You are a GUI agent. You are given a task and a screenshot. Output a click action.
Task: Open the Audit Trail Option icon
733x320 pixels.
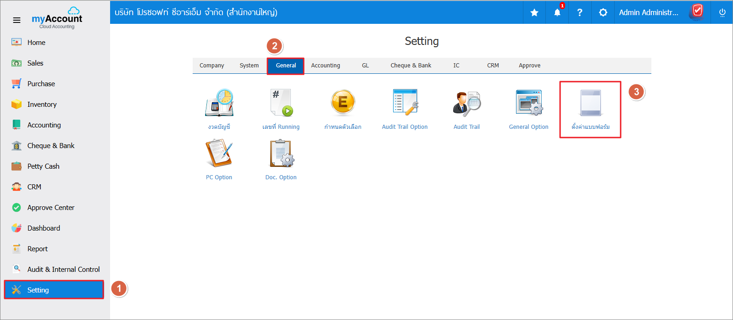click(405, 103)
